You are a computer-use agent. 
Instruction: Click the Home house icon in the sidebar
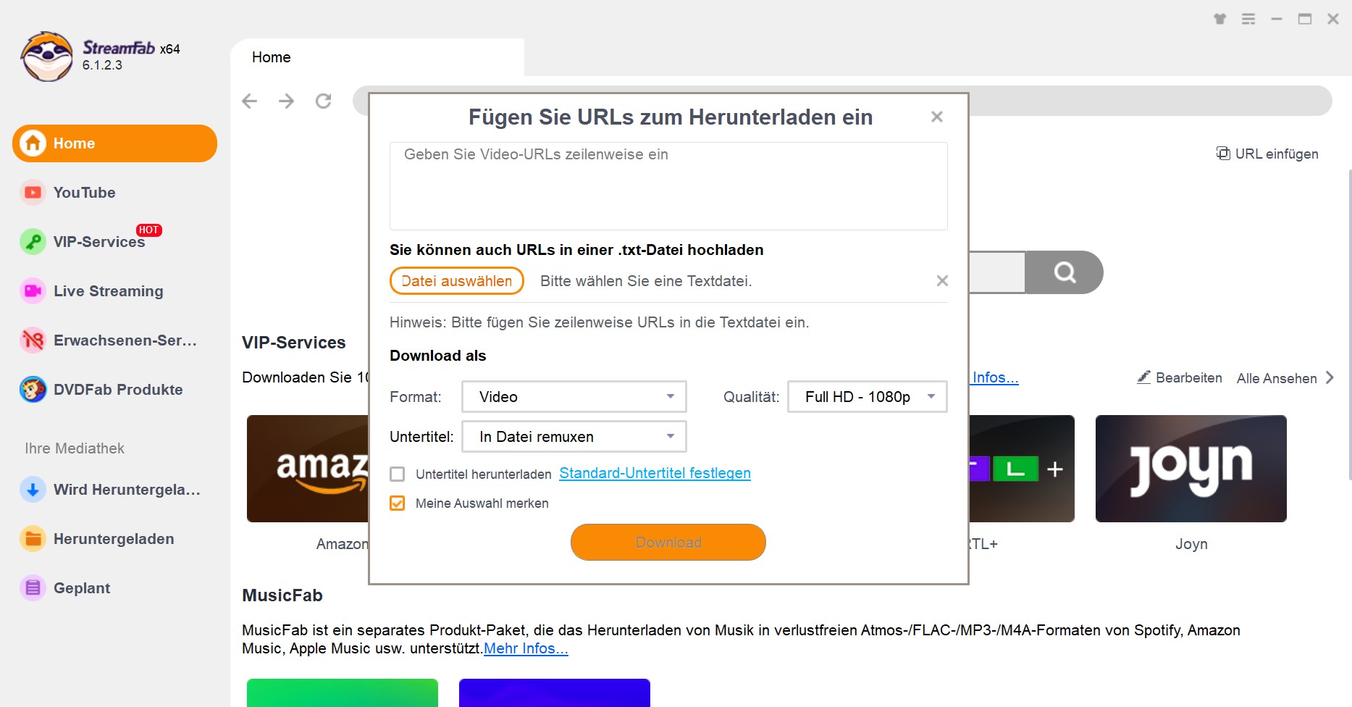(33, 143)
